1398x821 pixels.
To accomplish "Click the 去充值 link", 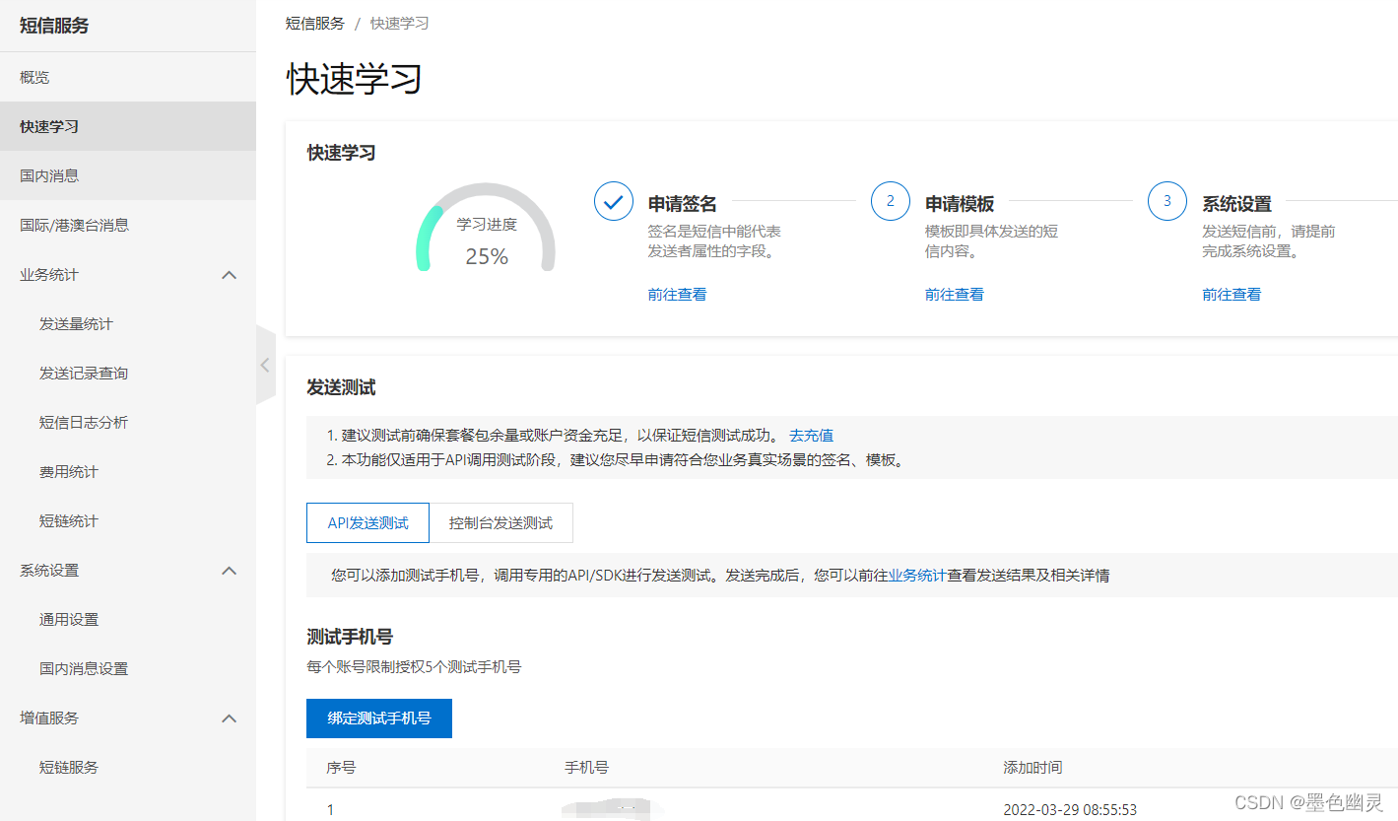I will [811, 435].
